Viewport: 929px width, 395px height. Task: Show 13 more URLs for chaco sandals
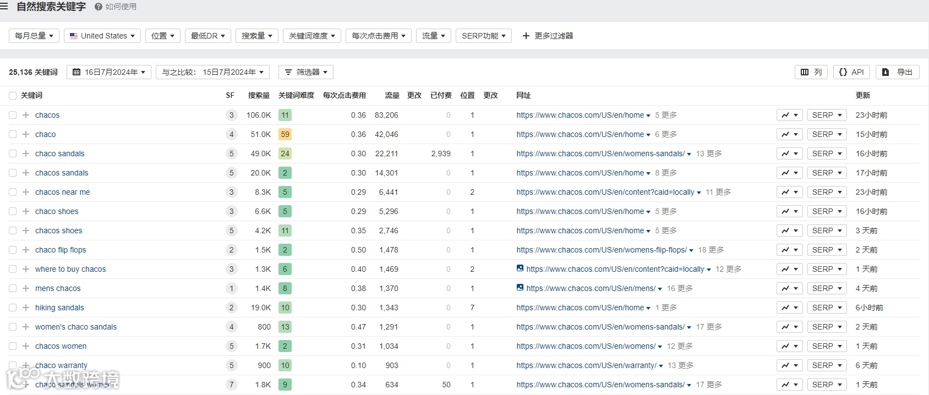[x=709, y=153]
